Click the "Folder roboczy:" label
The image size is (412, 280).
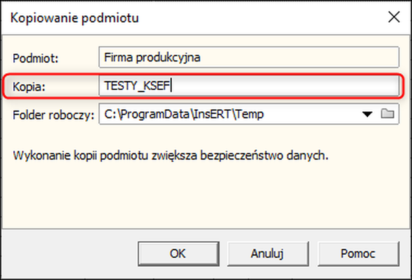[x=52, y=115]
